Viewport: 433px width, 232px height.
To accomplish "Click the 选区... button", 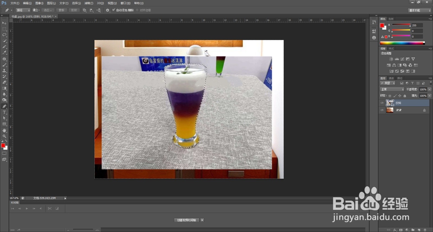I will pos(48,10).
